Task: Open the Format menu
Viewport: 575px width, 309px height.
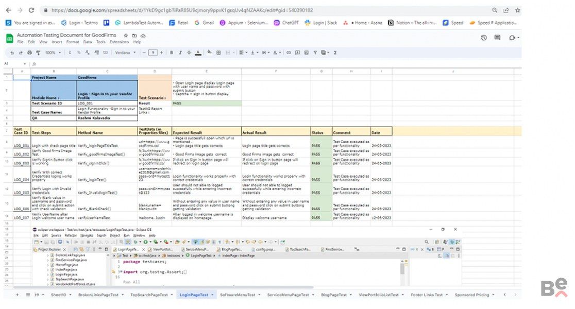Action: pos(73,42)
